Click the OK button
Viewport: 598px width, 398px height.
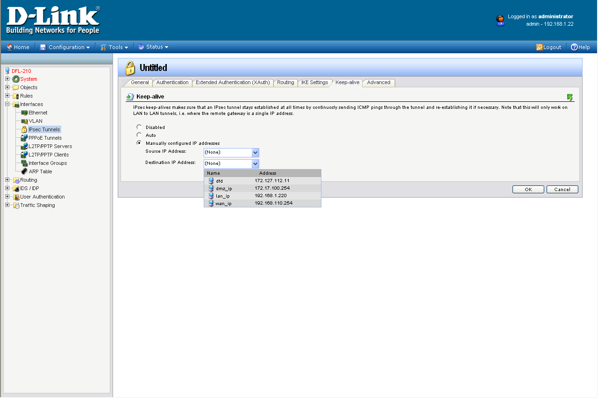point(528,190)
